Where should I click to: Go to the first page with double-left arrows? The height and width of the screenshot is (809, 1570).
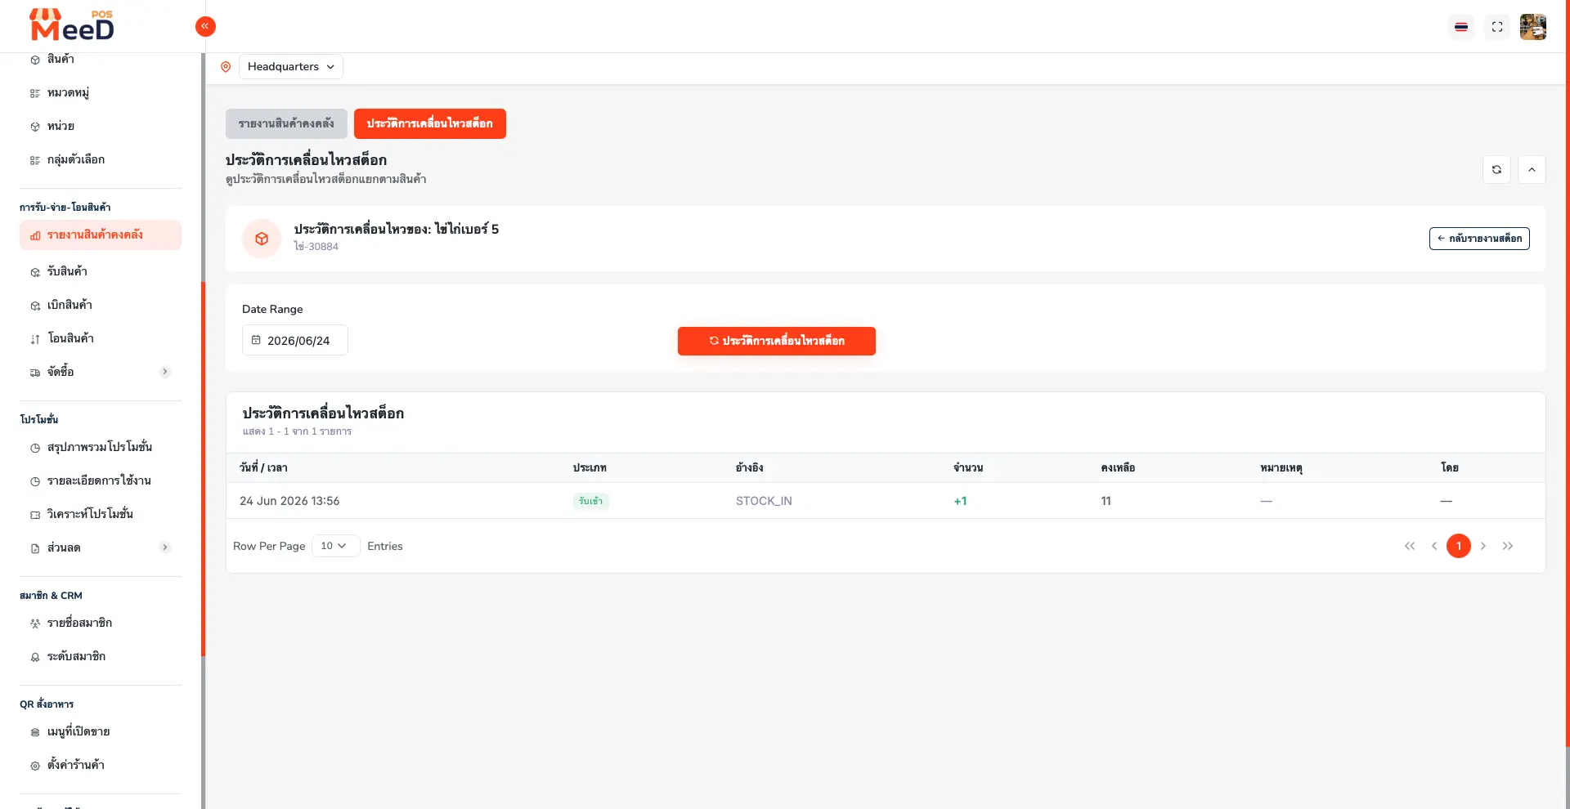(1410, 546)
